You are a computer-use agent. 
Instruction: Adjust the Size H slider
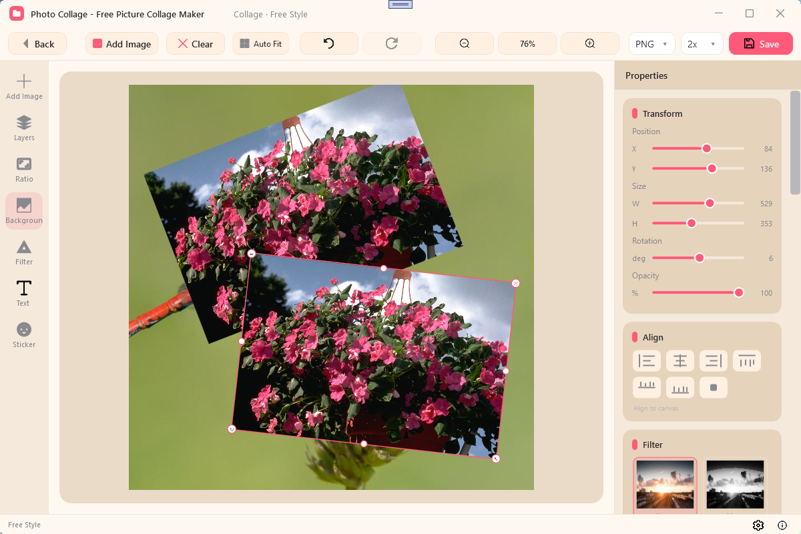tap(698, 224)
